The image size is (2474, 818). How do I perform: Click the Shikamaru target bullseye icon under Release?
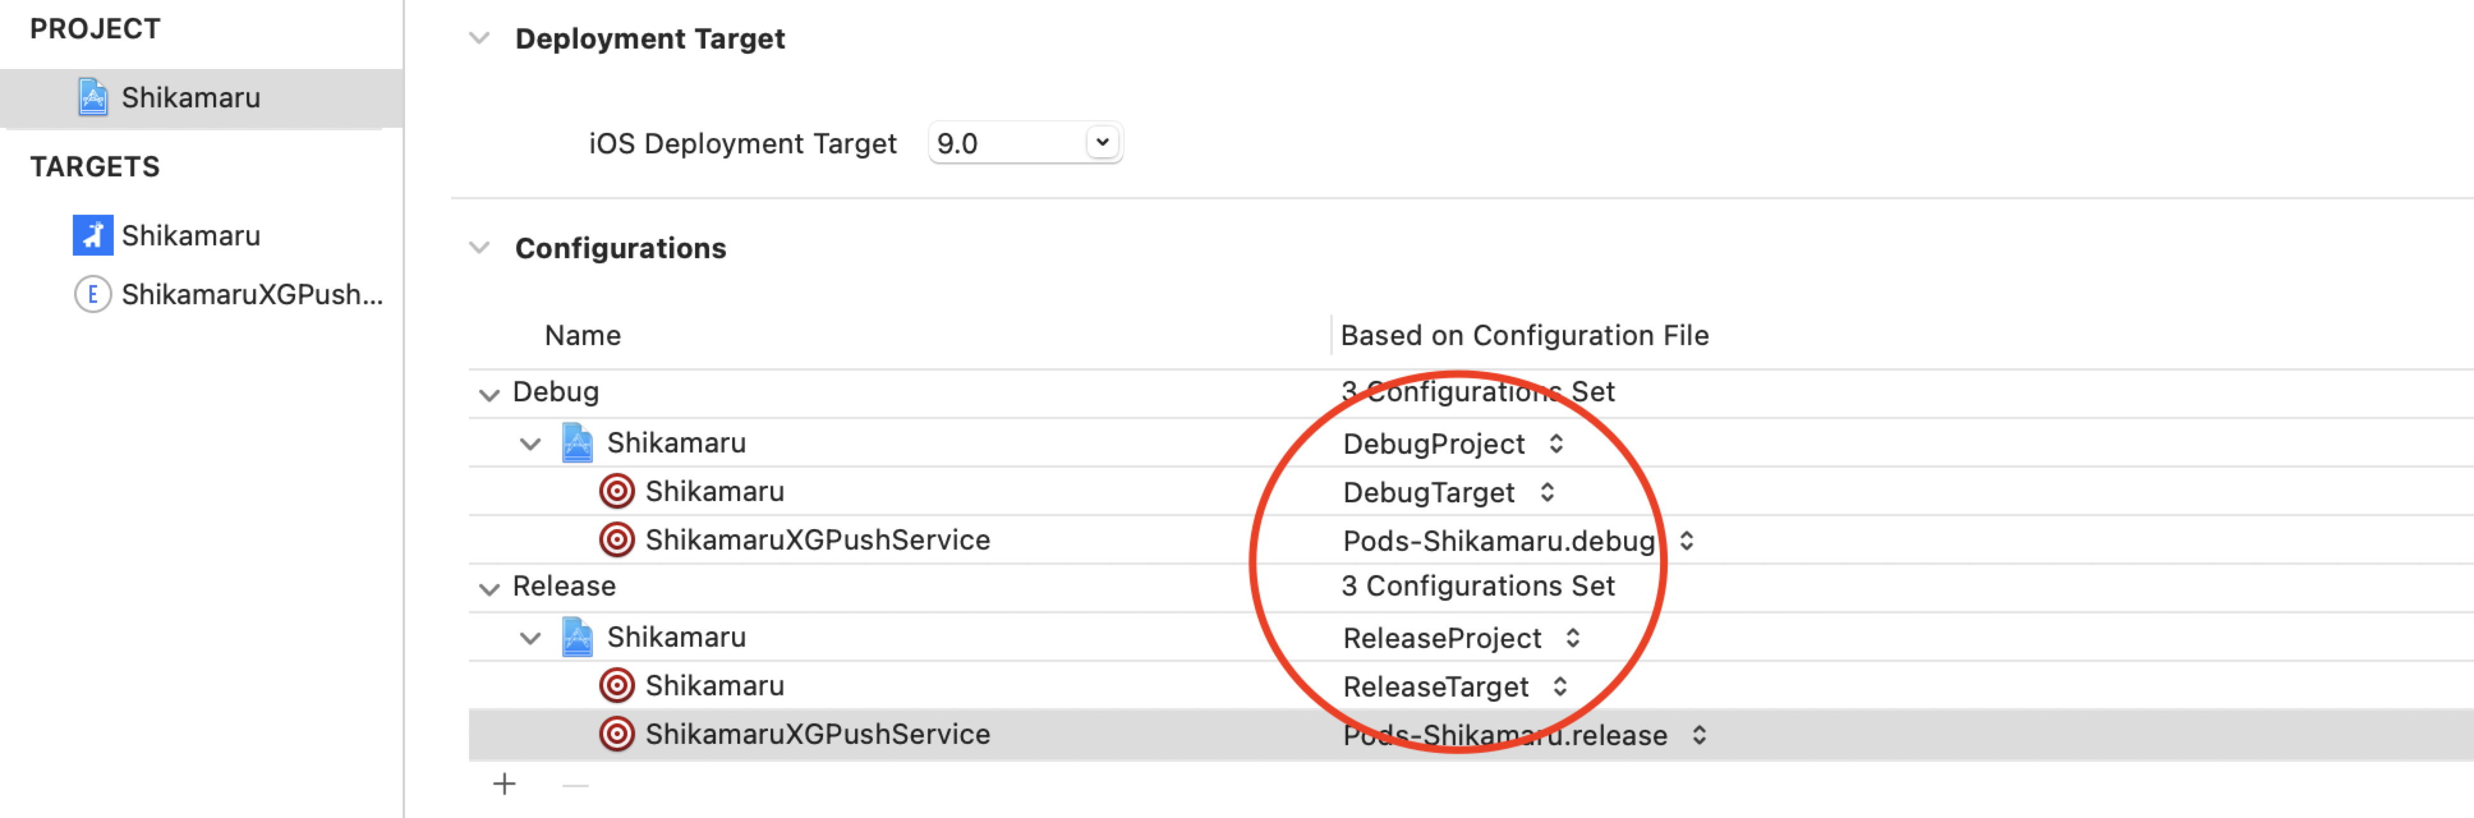click(x=617, y=686)
